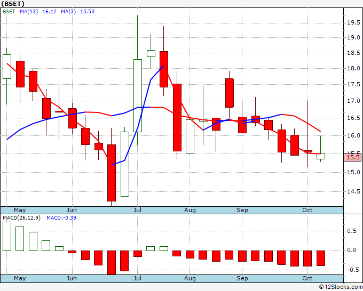Click the tallest green MACD bar in May
The height and width of the screenshot is (291, 363).
[6, 236]
